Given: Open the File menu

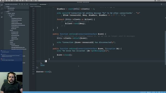Looking at the screenshot, I should click(x=8, y=1).
